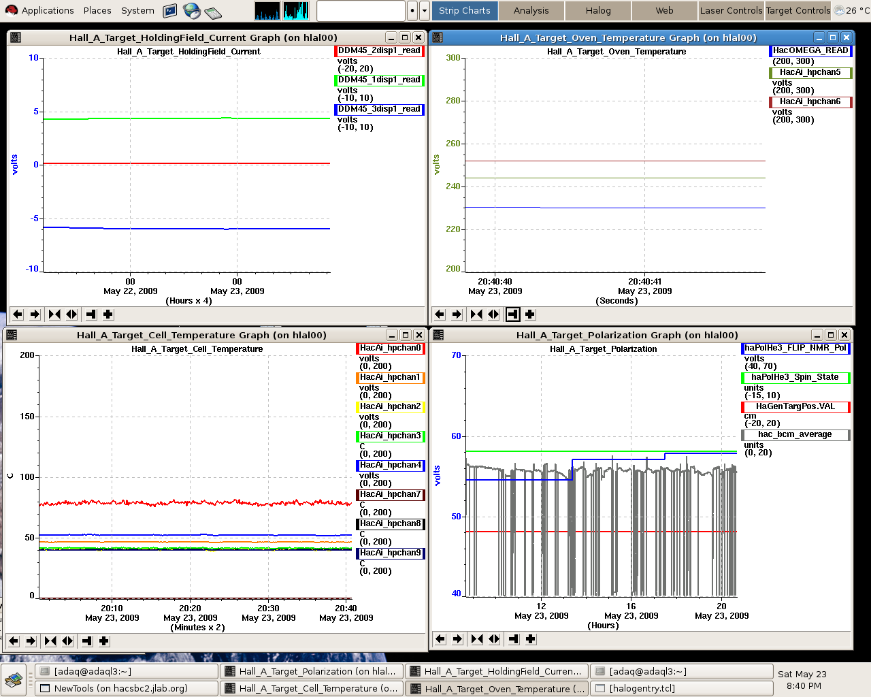The height and width of the screenshot is (697, 871).
Task: Pan right in Oven_Temperature graph toolbar
Action: (457, 314)
